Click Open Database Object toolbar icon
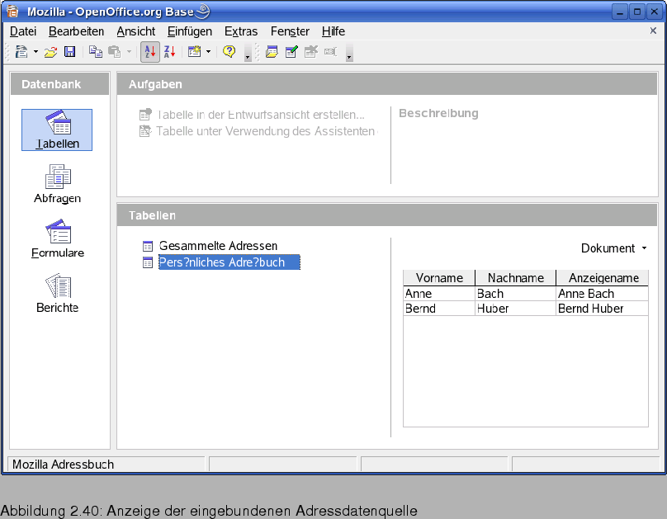 [272, 52]
